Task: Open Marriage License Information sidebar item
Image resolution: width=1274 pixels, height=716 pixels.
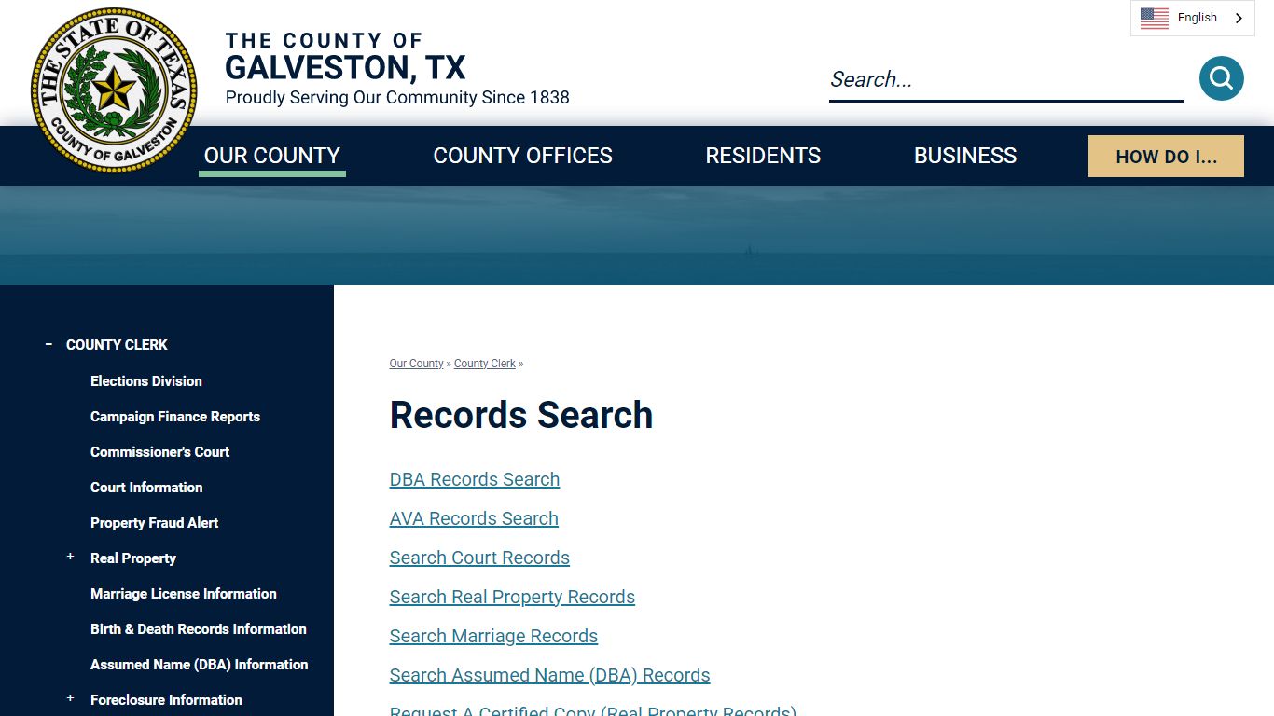Action: (x=184, y=593)
